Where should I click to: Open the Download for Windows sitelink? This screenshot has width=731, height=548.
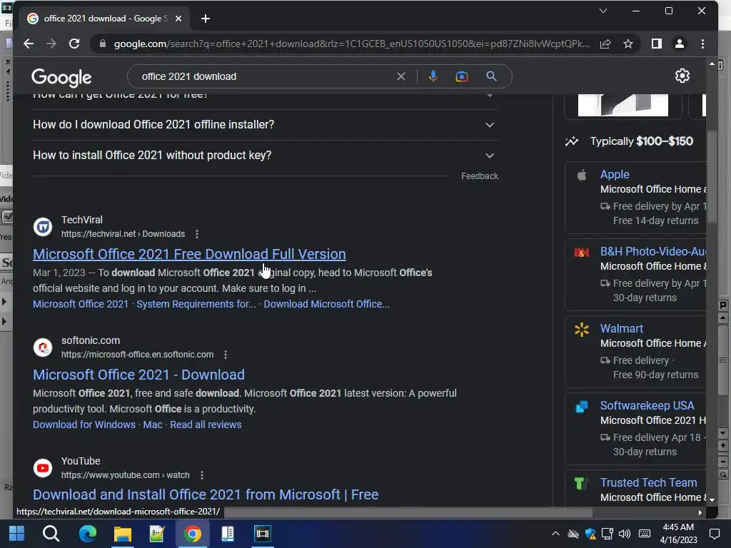pyautogui.click(x=84, y=425)
